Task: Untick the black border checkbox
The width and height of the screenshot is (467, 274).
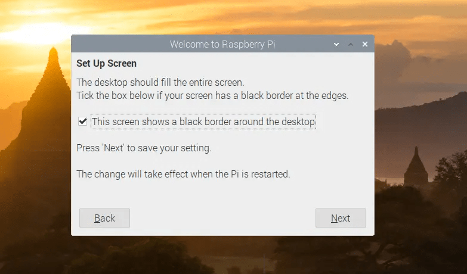Action: [x=82, y=122]
